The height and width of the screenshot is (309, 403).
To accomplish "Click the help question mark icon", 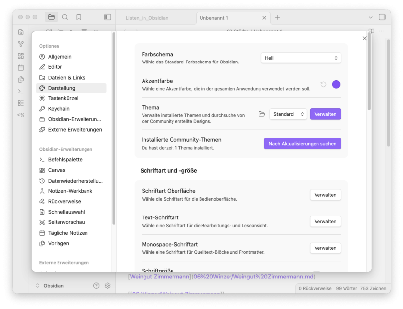I will (96, 286).
